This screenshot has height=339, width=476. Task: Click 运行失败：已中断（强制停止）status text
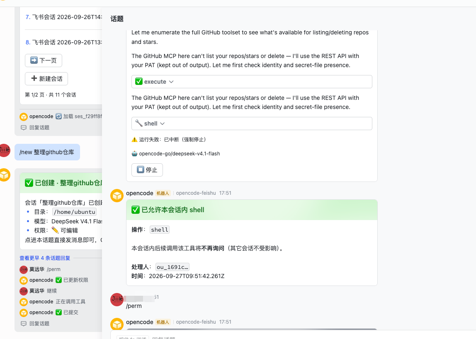(x=173, y=140)
